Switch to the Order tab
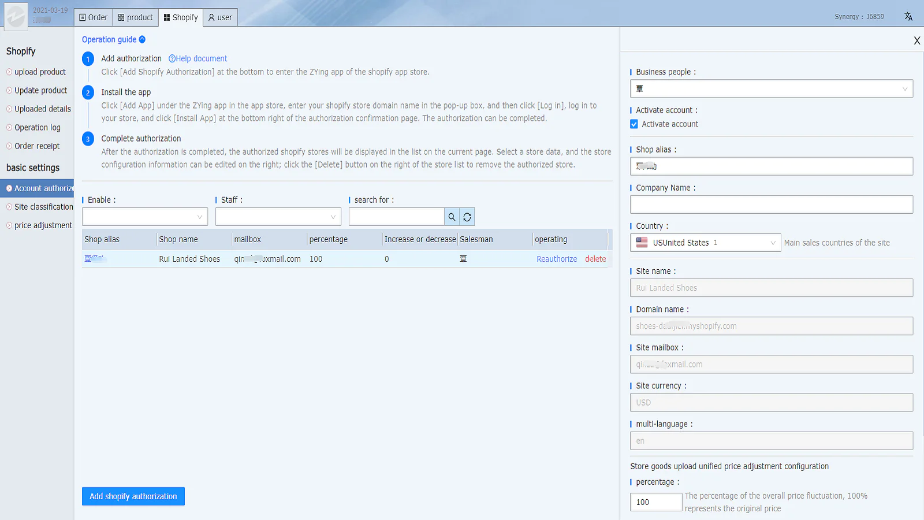924x520 pixels. pos(94,17)
